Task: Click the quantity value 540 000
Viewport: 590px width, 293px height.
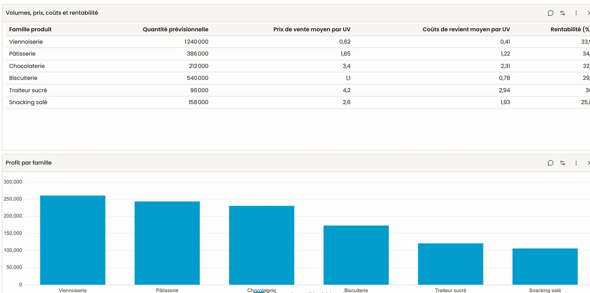Action: (198, 78)
